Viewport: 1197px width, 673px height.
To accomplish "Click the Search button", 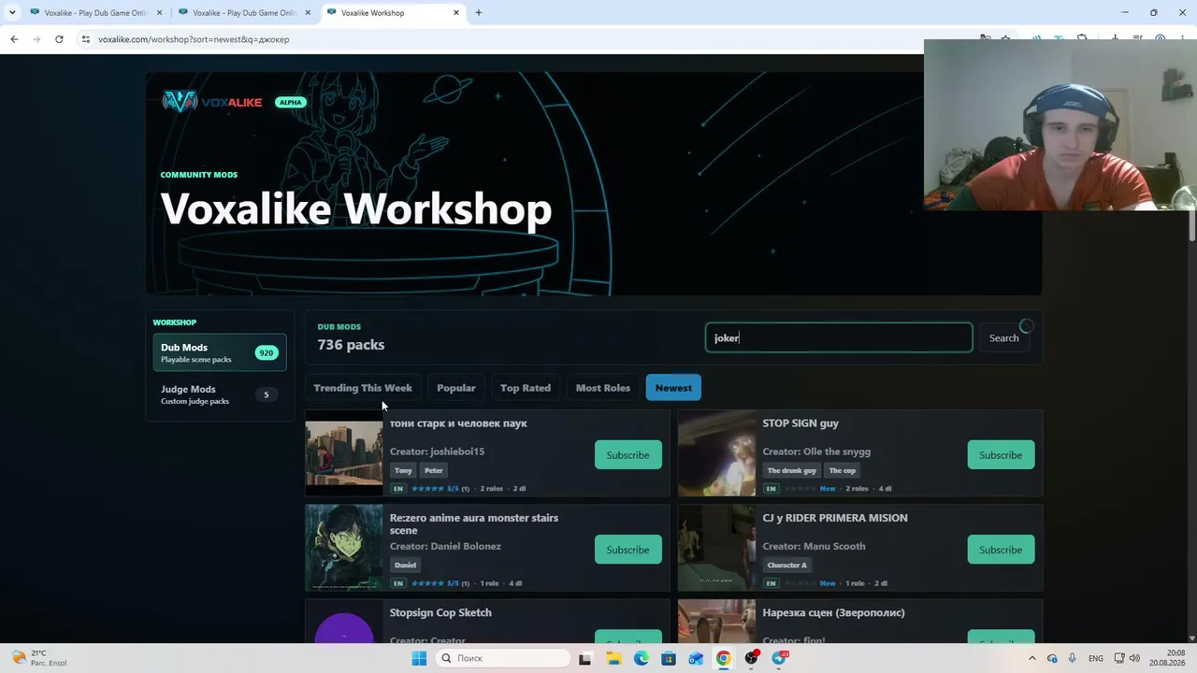I will (1004, 337).
